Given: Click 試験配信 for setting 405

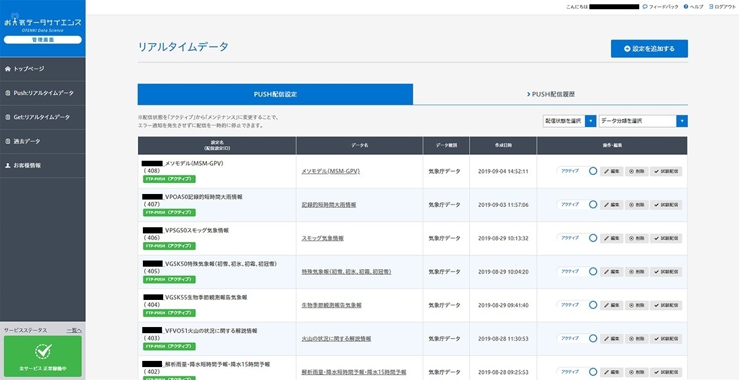Looking at the screenshot, I should click(x=666, y=272).
